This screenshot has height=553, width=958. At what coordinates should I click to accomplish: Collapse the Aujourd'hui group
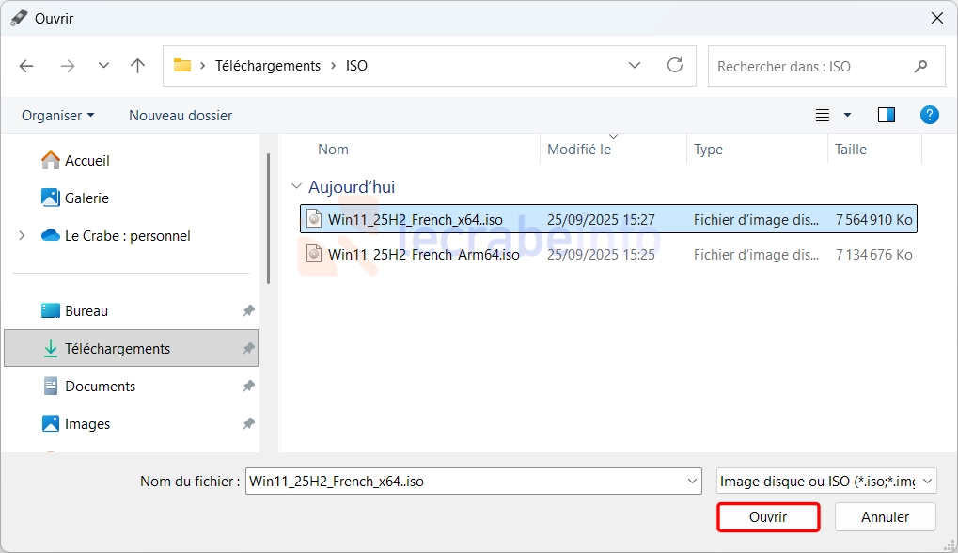(x=297, y=187)
